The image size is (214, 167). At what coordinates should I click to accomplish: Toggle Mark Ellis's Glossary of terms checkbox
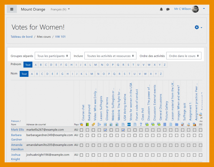[105, 130]
